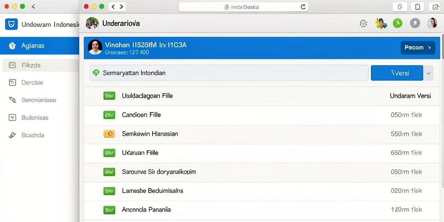Click the gray round arrow icon
Viewport: 444px width, 222px height.
point(415,23)
